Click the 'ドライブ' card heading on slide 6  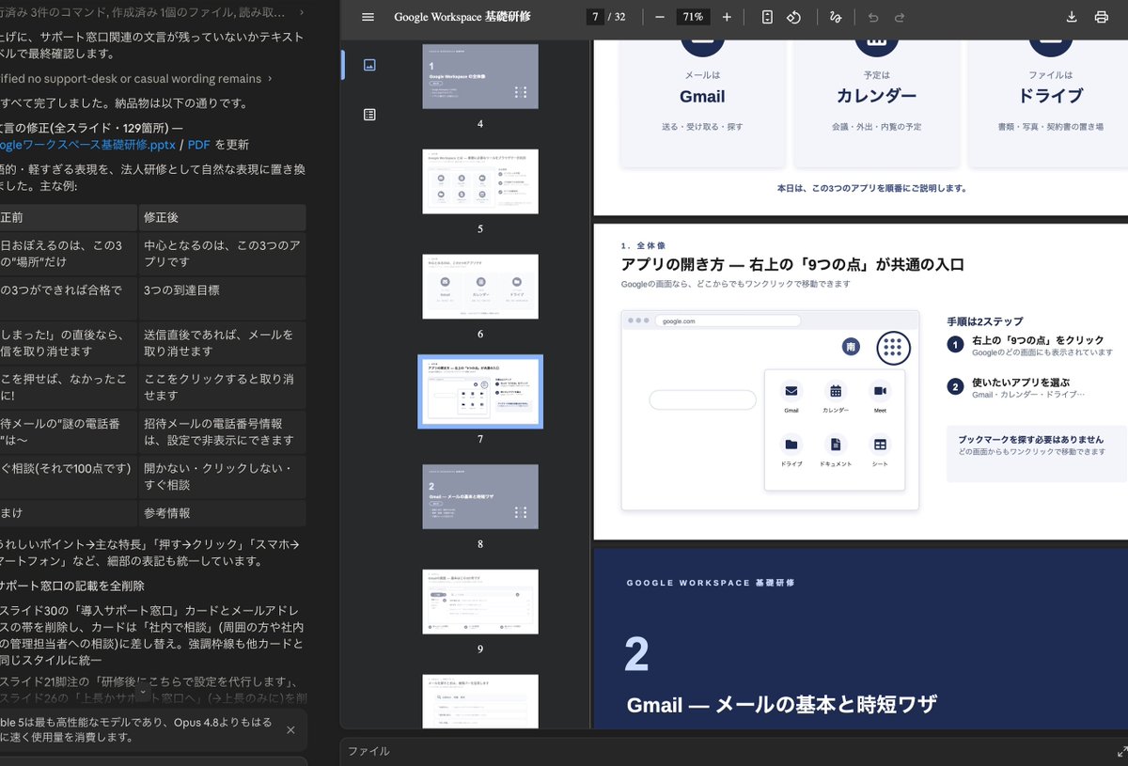pos(1050,96)
